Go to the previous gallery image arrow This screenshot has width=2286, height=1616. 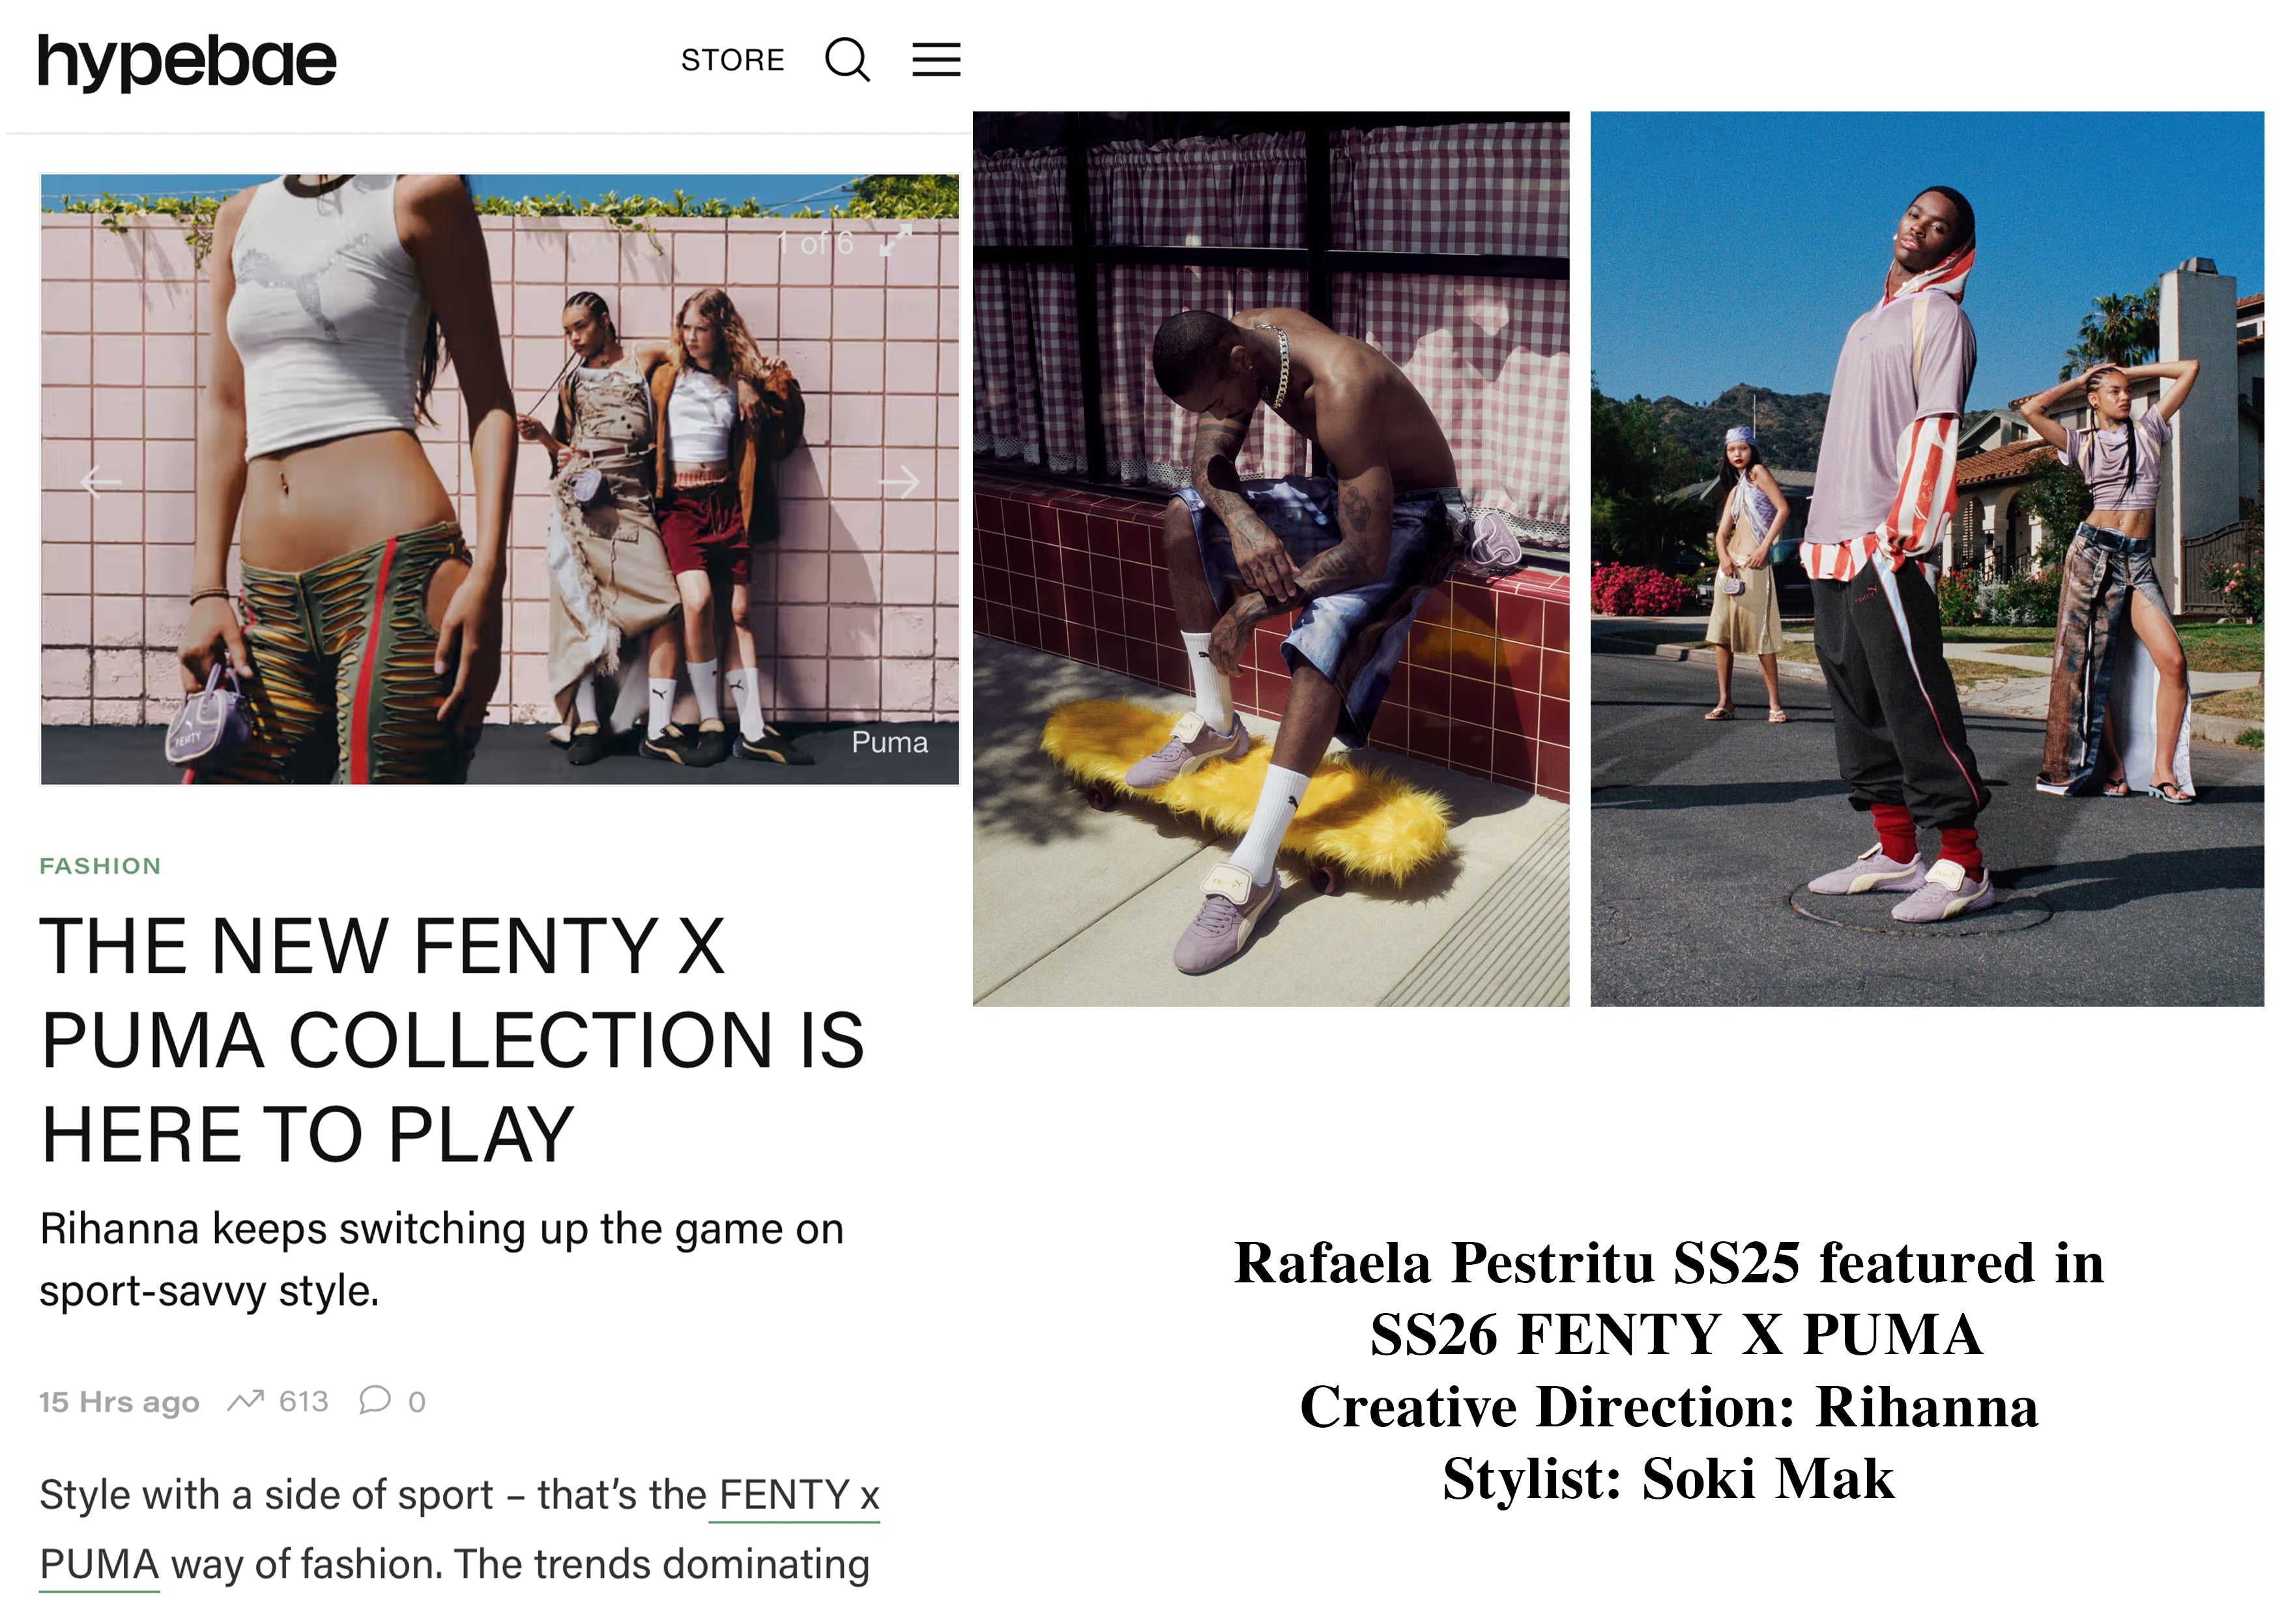click(100, 482)
